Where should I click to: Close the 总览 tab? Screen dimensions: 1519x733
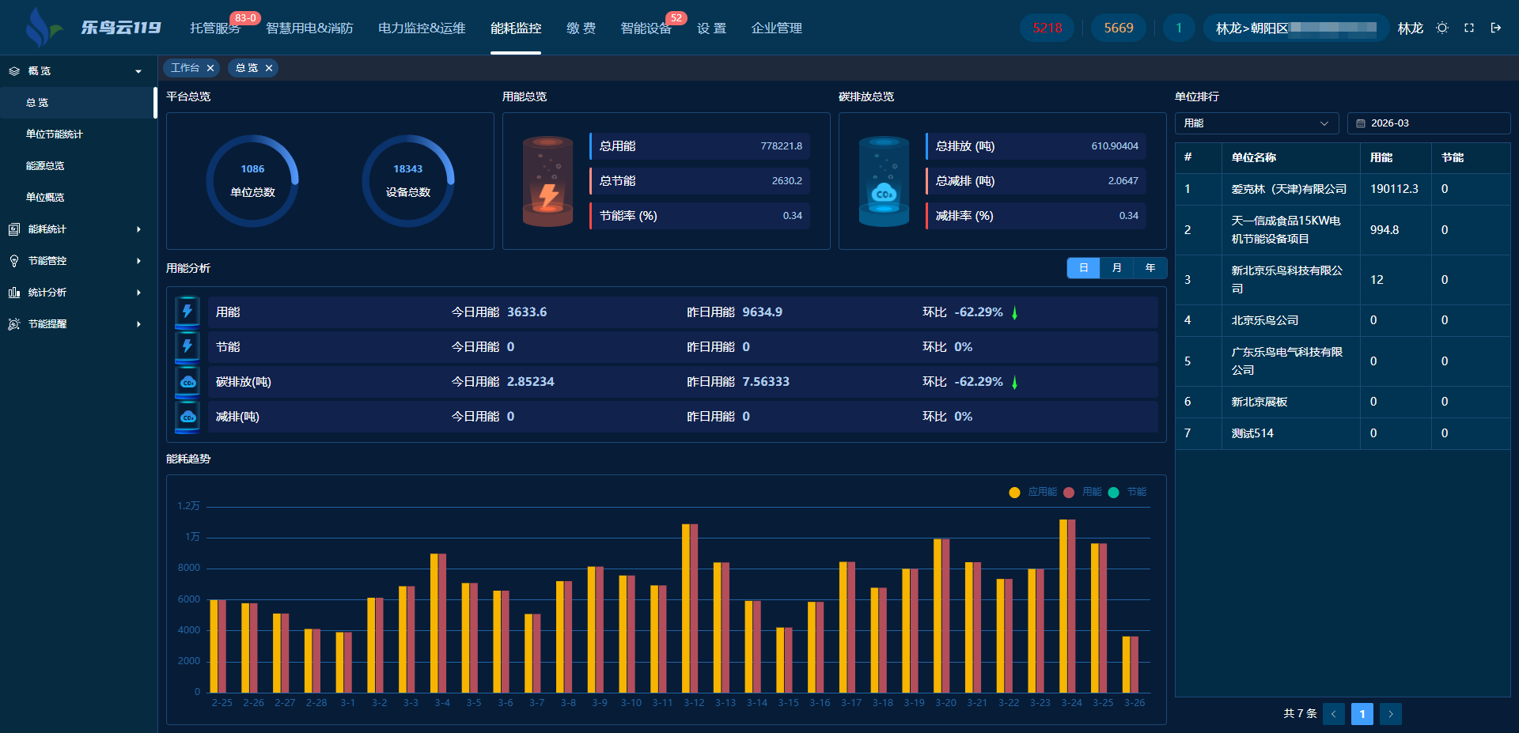[269, 68]
